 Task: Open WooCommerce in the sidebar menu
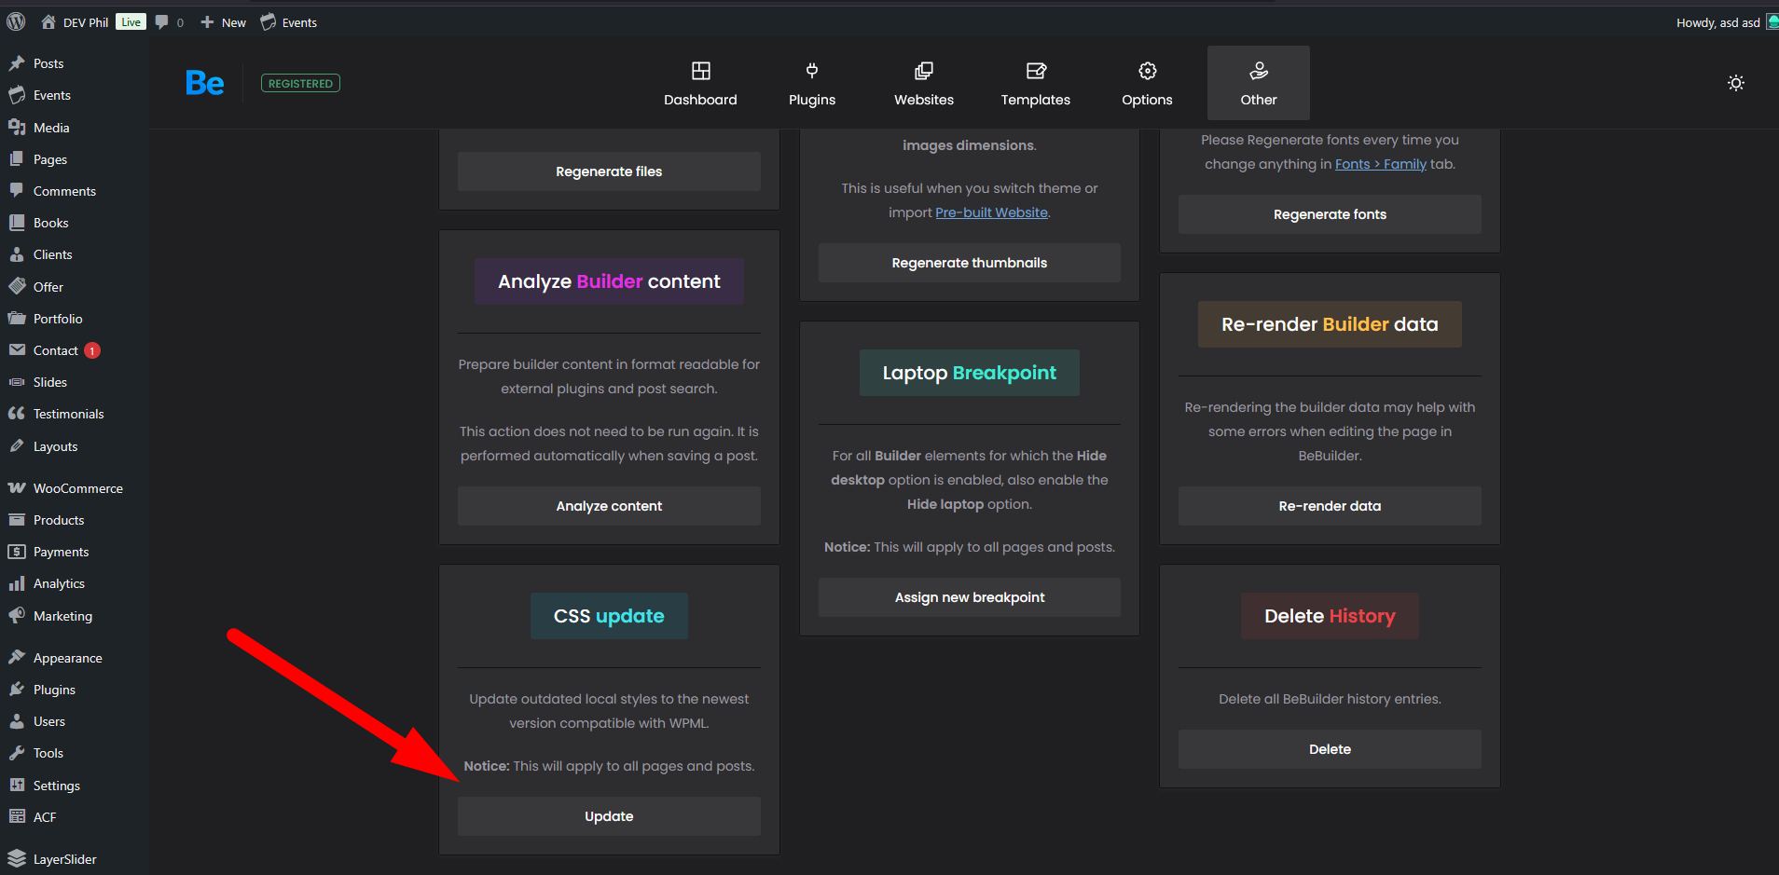77,488
